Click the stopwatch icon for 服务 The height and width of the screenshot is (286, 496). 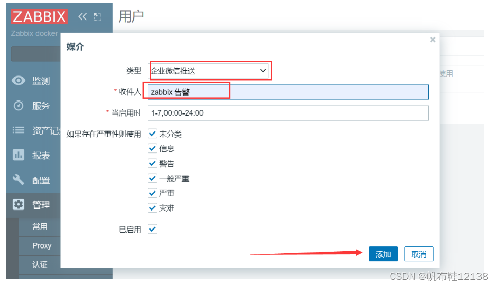(x=19, y=105)
